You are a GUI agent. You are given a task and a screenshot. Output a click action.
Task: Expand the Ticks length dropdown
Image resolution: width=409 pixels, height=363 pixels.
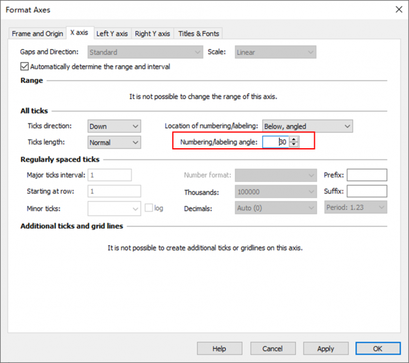point(114,142)
